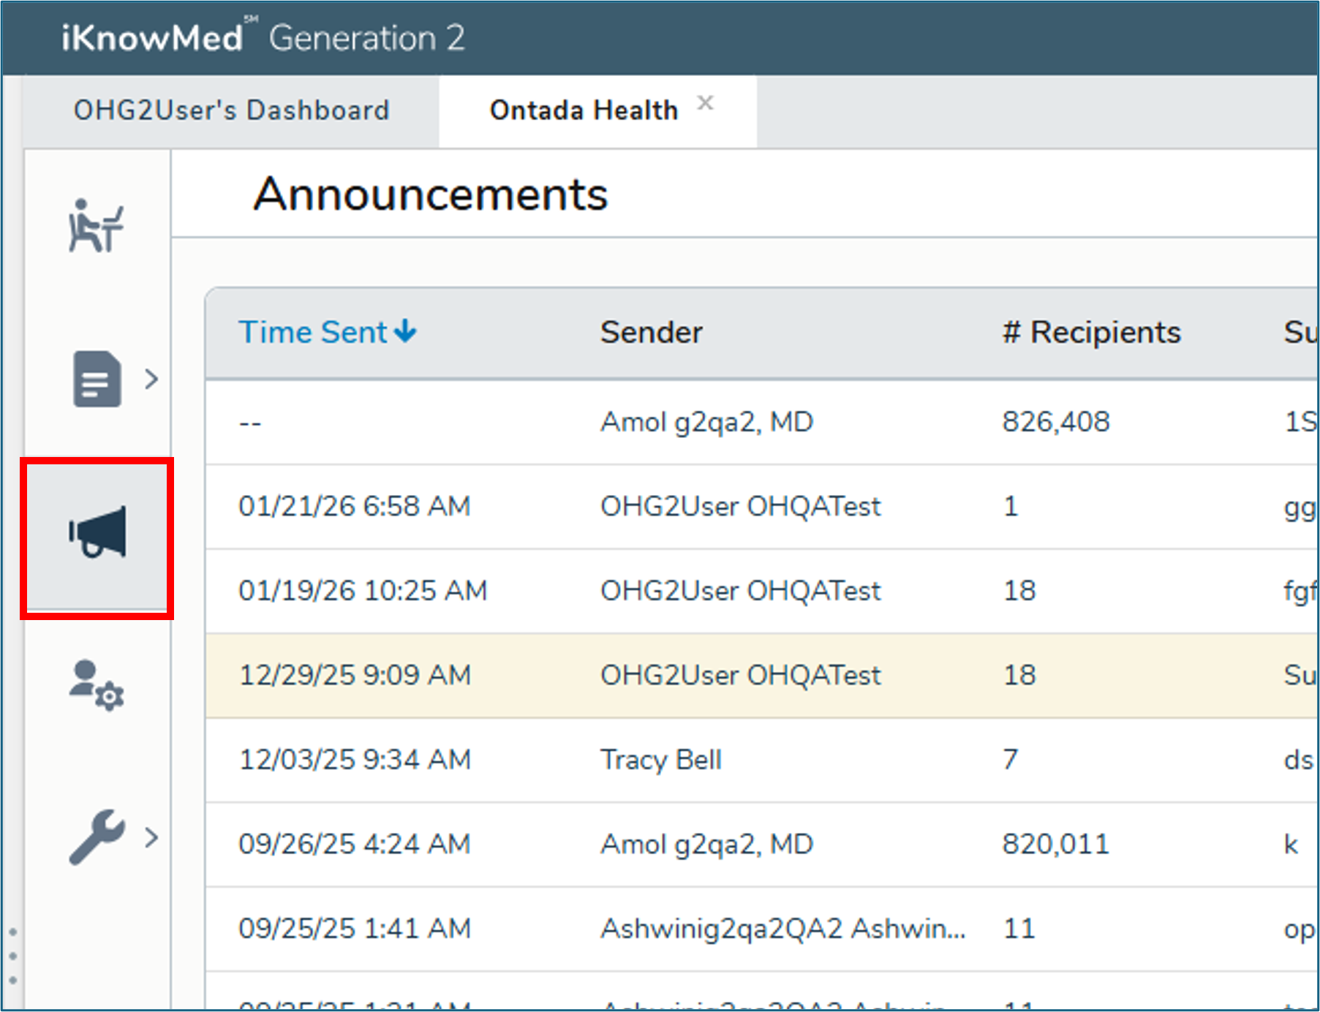The image size is (1320, 1012).
Task: Open the user settings gear icon
Action: click(x=97, y=685)
